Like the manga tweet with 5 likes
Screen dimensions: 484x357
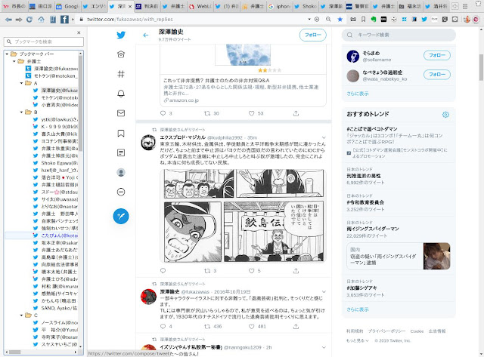(x=252, y=271)
